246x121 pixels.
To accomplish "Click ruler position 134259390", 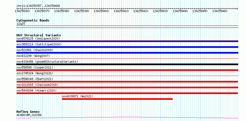I will [x=82, y=11].
